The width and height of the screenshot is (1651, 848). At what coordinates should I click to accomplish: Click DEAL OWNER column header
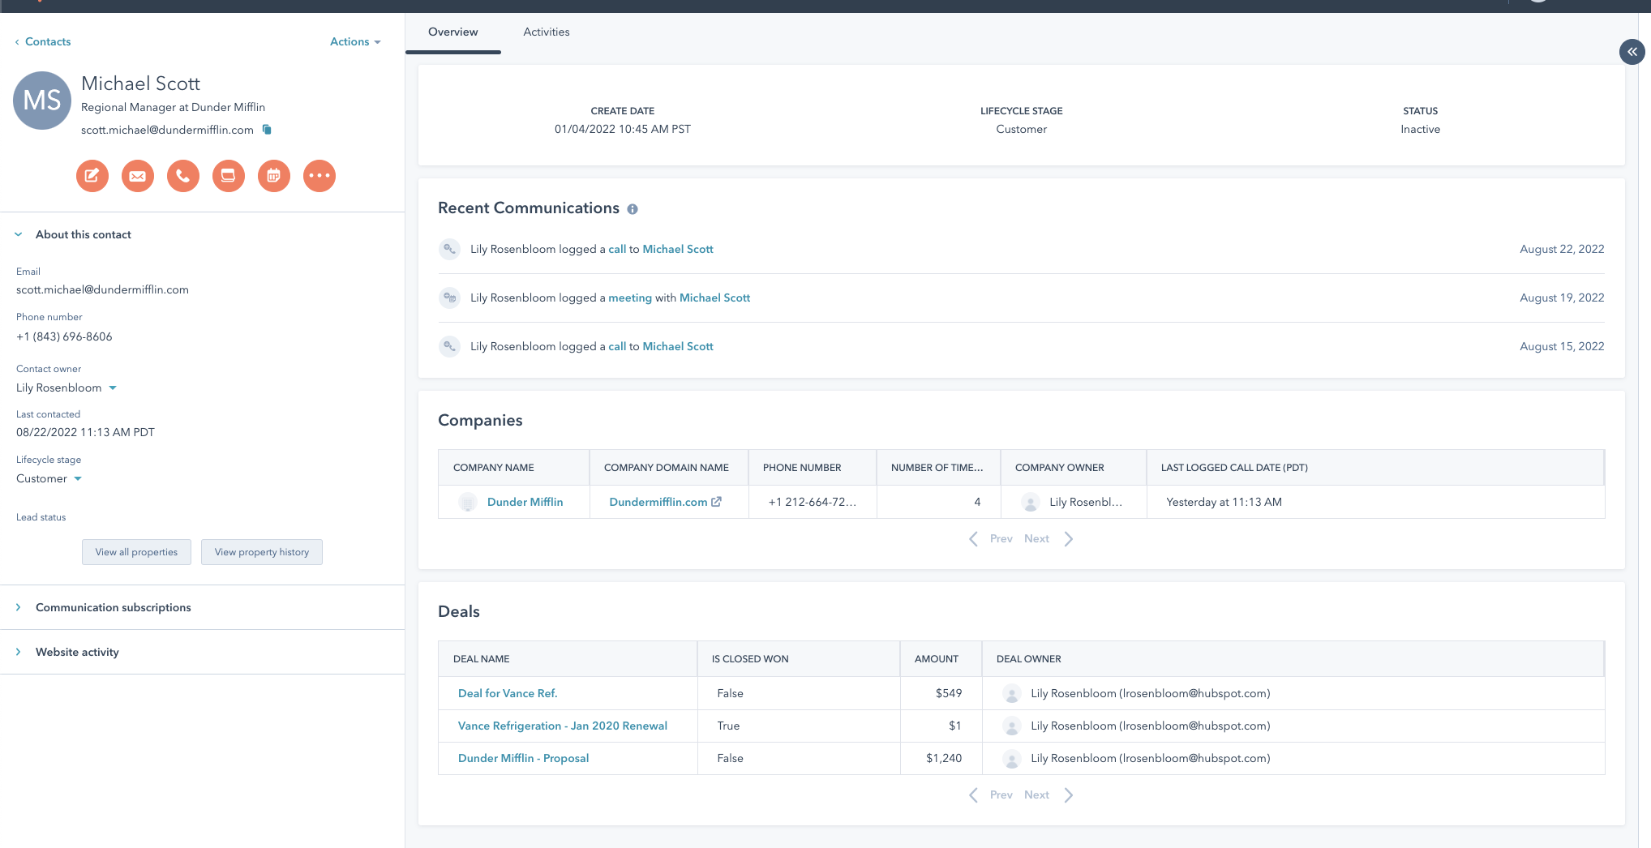pyautogui.click(x=1293, y=659)
